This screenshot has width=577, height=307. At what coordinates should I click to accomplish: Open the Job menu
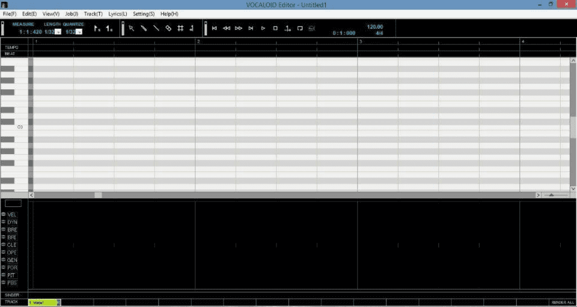point(72,14)
